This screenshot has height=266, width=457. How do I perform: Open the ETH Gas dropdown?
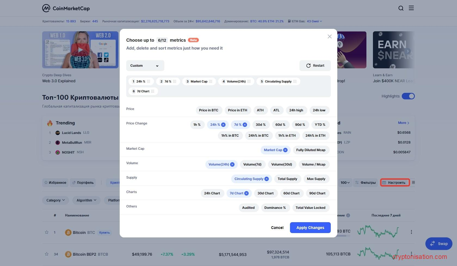coord(314,21)
